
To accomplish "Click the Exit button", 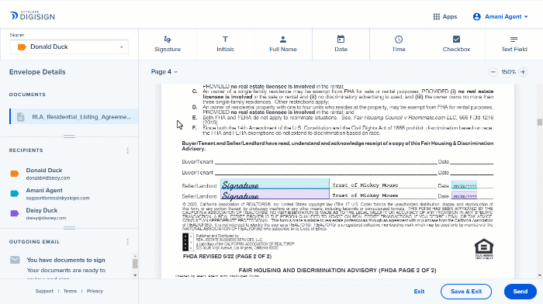I will [x=419, y=292].
